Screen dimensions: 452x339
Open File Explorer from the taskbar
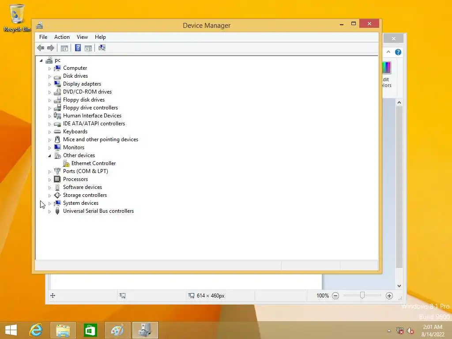(x=63, y=330)
